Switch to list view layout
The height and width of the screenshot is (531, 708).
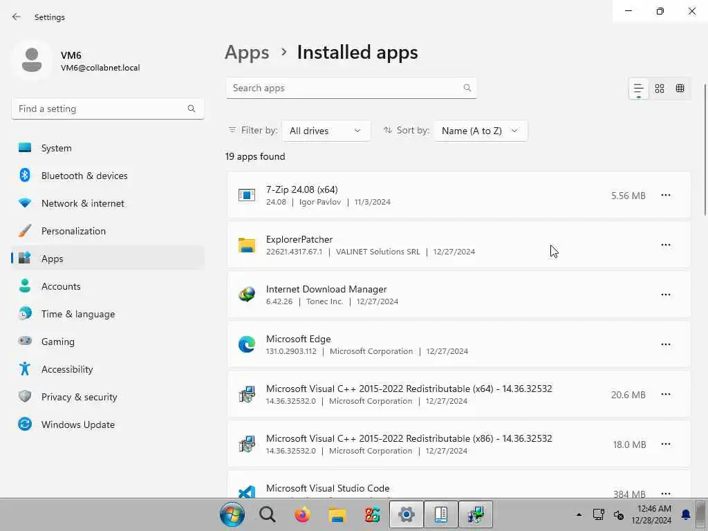tap(638, 88)
